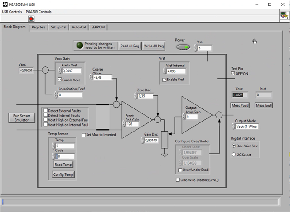This screenshot has width=290, height=212.
Task: Click the Zero Dac 0,35 field
Action: (145, 96)
